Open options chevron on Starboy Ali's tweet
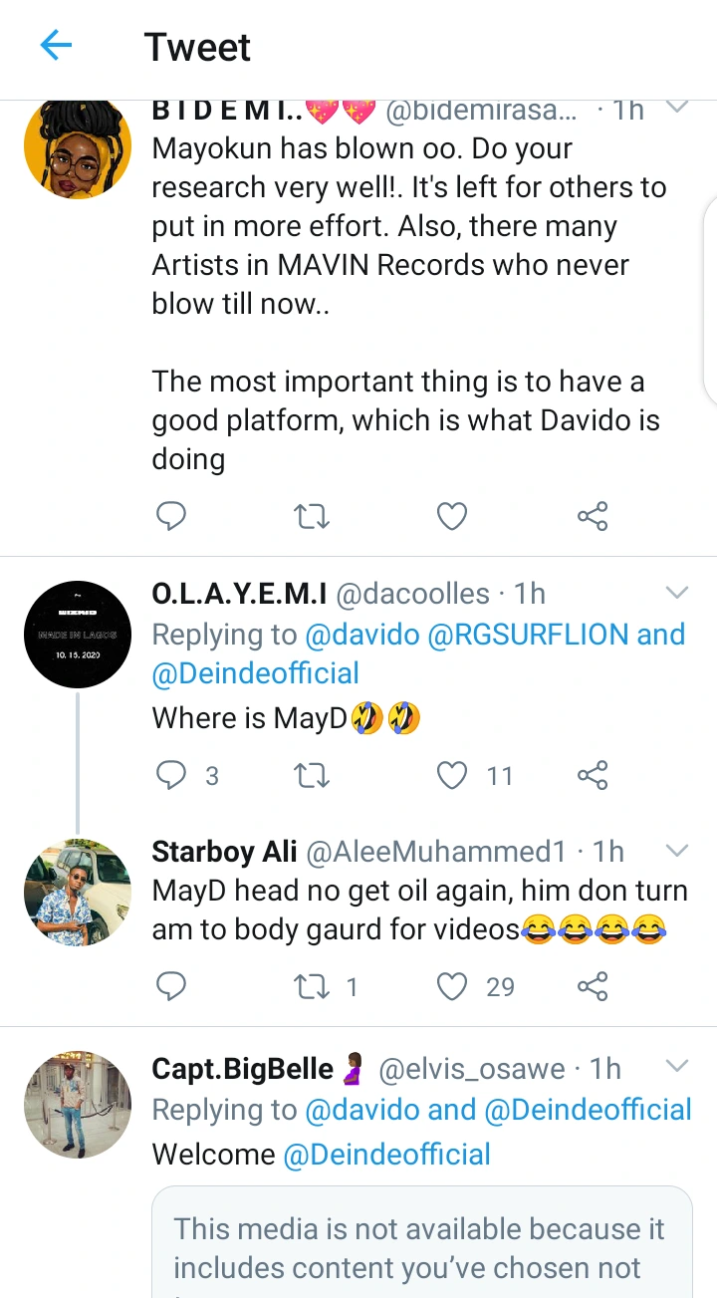Image resolution: width=717 pixels, height=1298 pixels. (677, 851)
